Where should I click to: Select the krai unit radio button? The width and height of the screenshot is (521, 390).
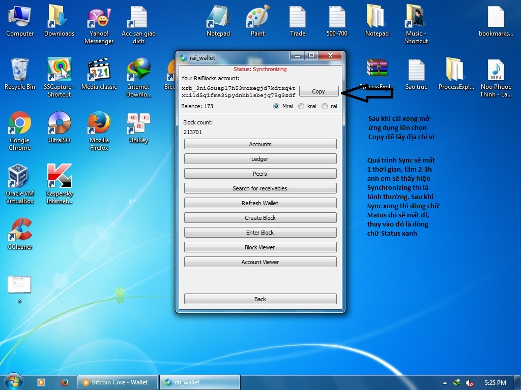[x=301, y=106]
